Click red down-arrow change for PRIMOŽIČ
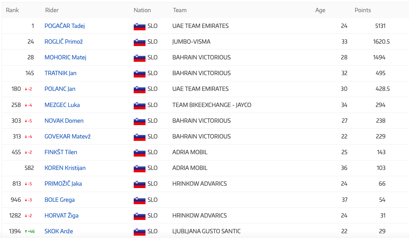 (28, 184)
